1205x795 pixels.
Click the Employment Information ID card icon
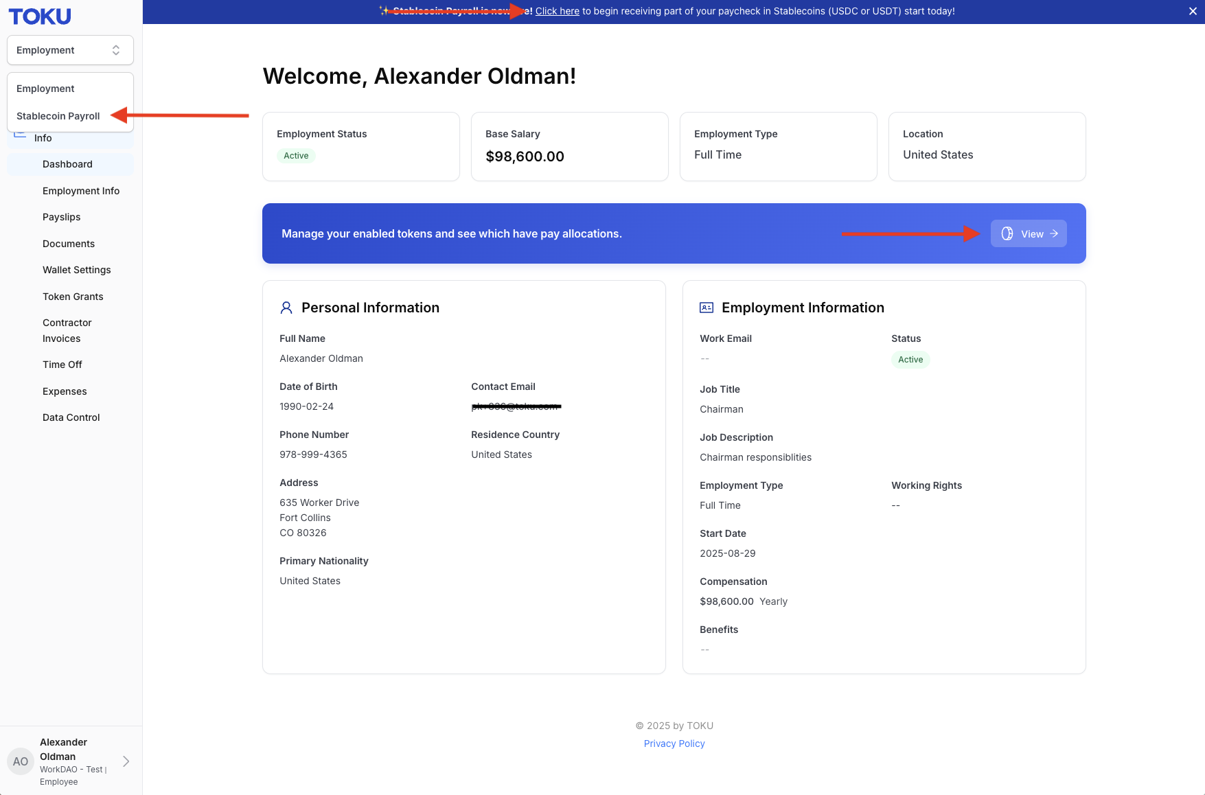(707, 308)
